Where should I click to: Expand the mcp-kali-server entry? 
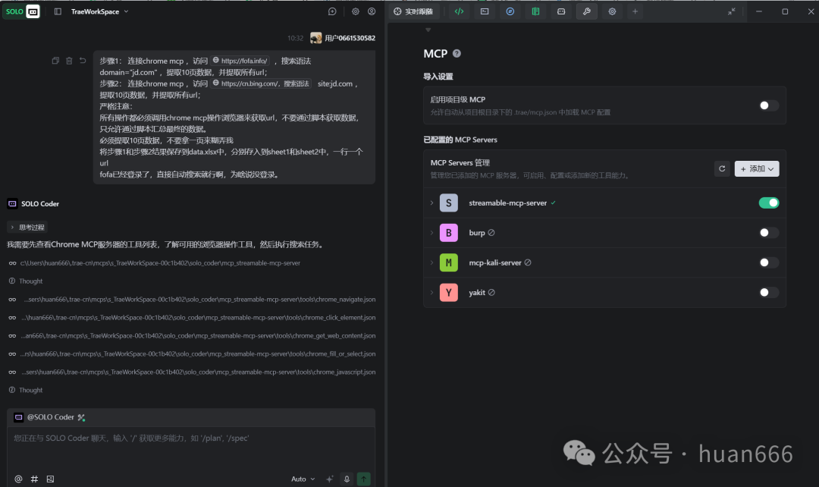[432, 262]
